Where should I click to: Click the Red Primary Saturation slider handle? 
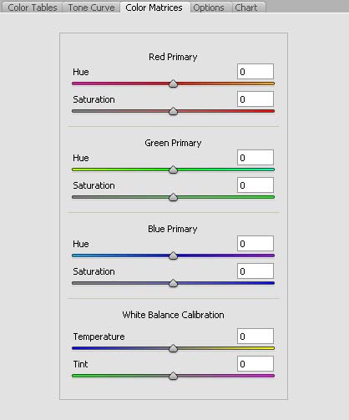tap(173, 111)
